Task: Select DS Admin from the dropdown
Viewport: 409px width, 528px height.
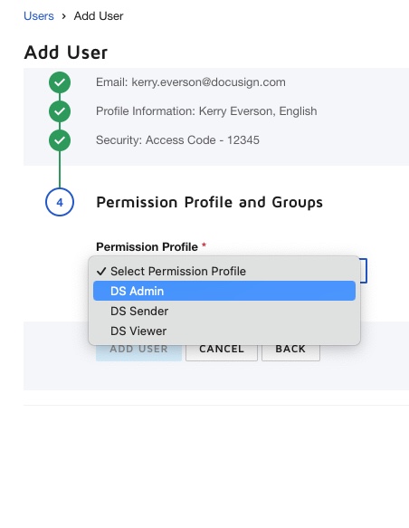Action: [224, 291]
